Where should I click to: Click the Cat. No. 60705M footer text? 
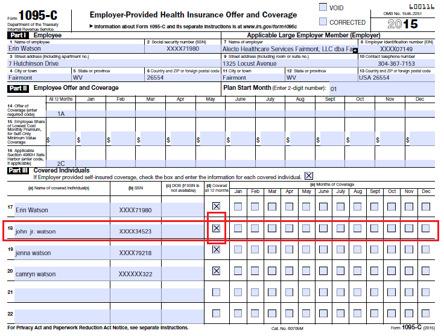[287, 328]
